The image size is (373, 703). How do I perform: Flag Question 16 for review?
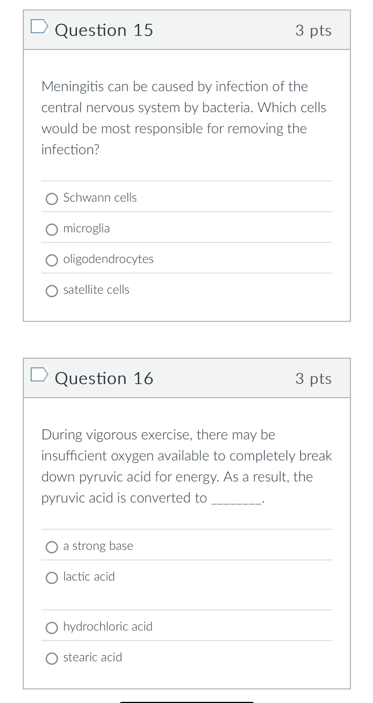pyautogui.click(x=39, y=375)
